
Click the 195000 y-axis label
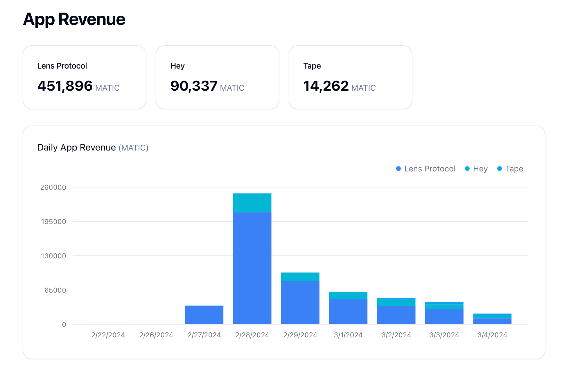53,222
